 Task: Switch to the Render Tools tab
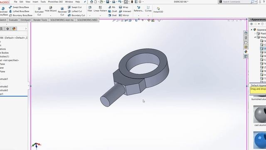40,20
